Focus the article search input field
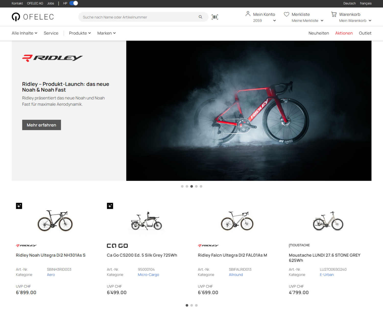The image size is (383, 316). [x=138, y=17]
